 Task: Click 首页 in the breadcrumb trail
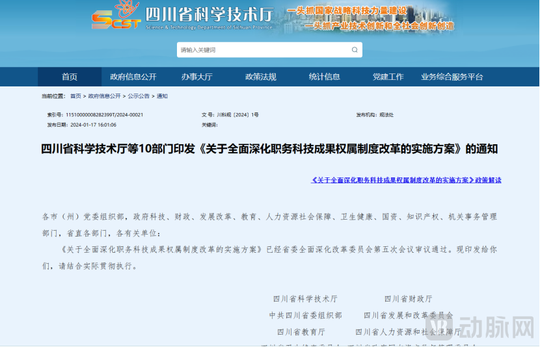click(76, 96)
